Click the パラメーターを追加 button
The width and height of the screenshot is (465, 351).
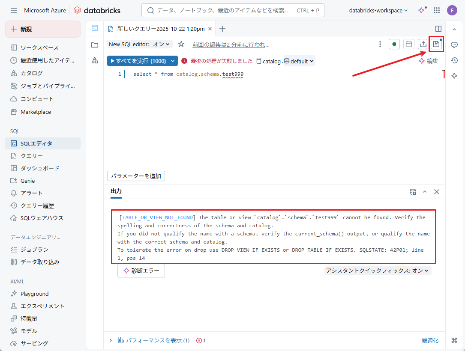coord(136,176)
